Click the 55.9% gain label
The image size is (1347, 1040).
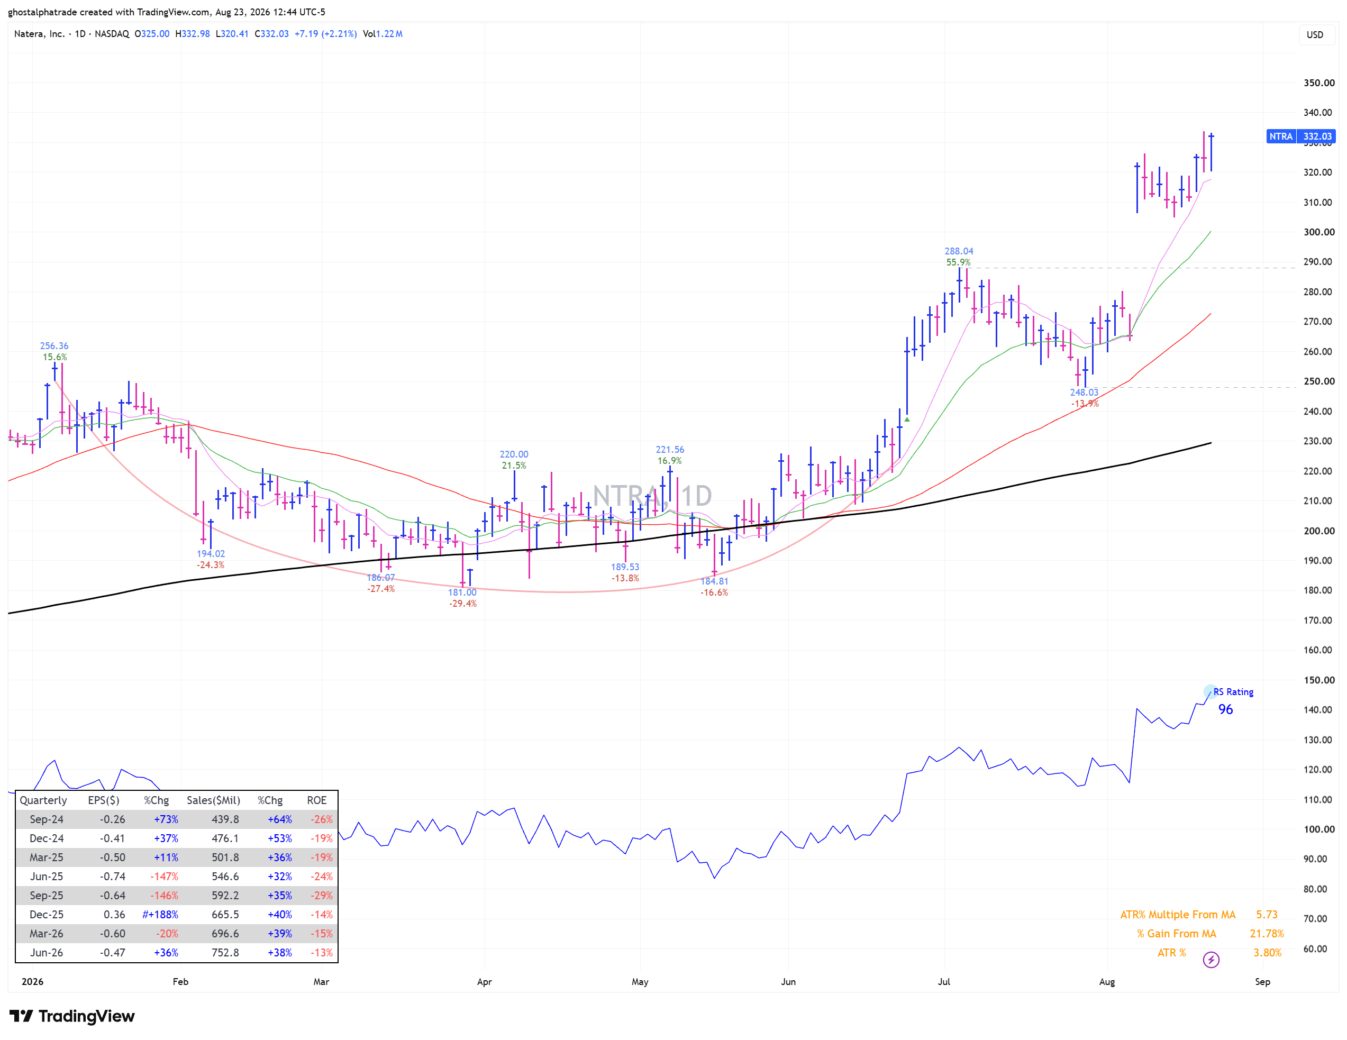pos(959,263)
